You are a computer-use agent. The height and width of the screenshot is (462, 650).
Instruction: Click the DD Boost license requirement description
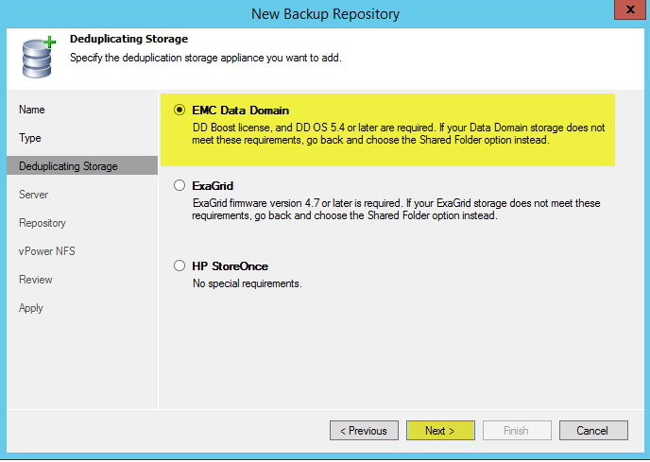399,133
